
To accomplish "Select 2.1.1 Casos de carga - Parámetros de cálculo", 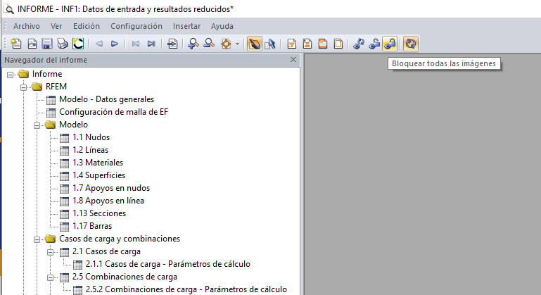I will pos(168,264).
